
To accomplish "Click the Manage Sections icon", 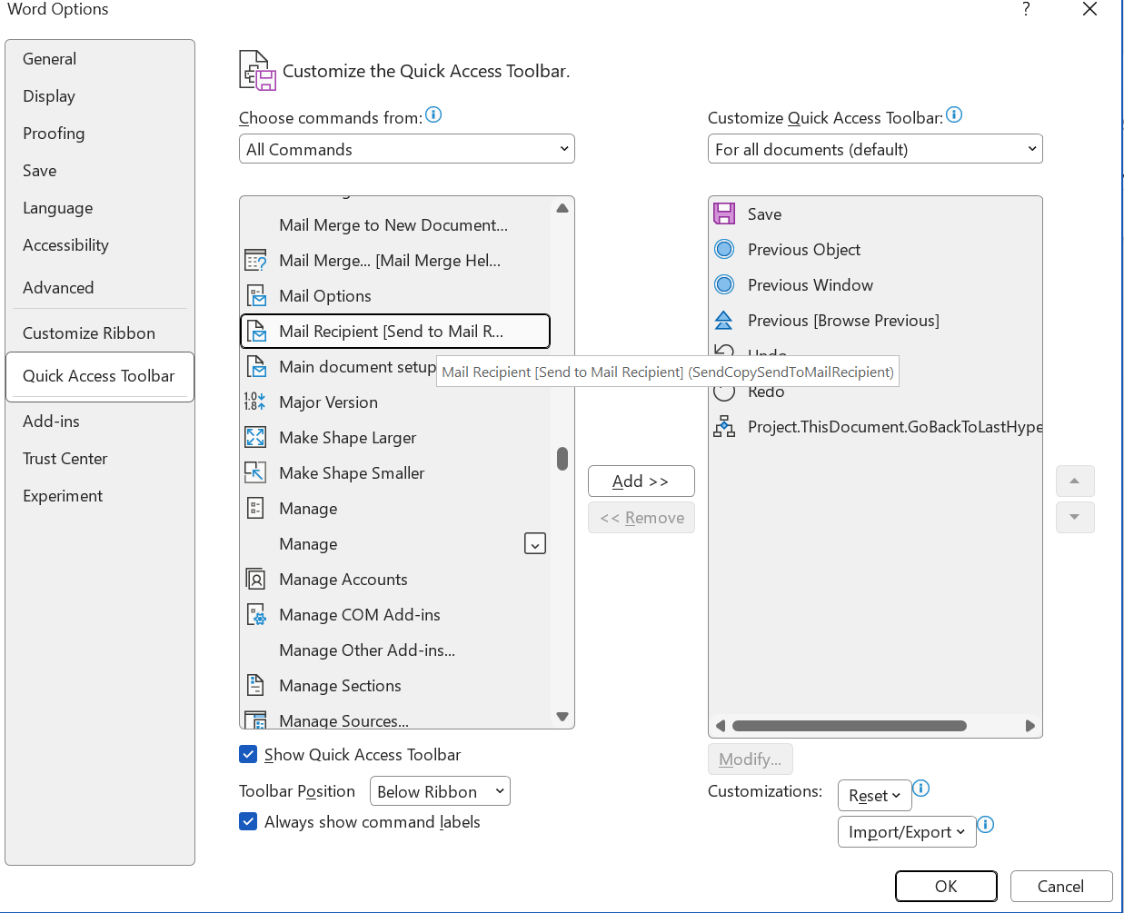I will click(255, 686).
